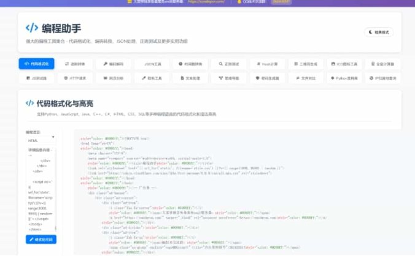The height and width of the screenshot is (256, 415).
Task: Click the ICO图标工具 image icon
Action: coord(333,64)
